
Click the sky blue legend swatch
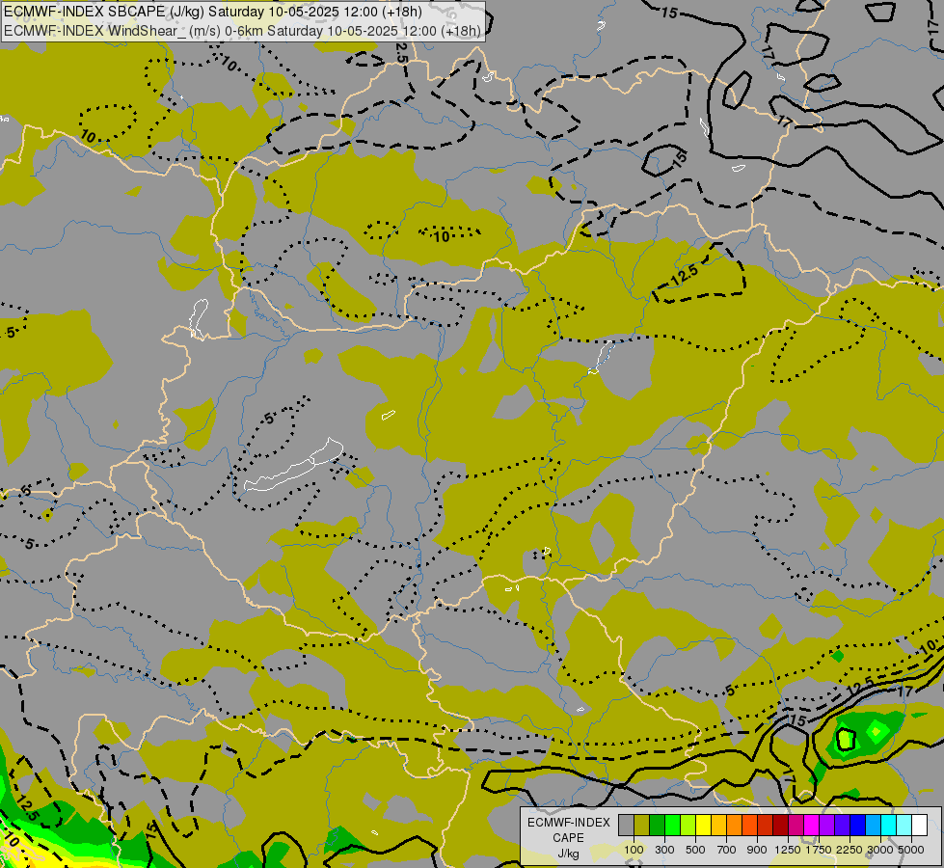873,826
